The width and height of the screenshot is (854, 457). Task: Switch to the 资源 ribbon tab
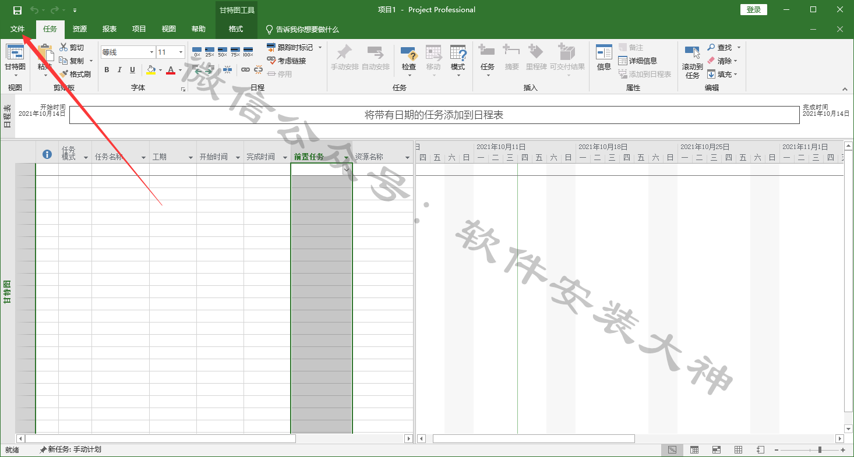point(80,29)
